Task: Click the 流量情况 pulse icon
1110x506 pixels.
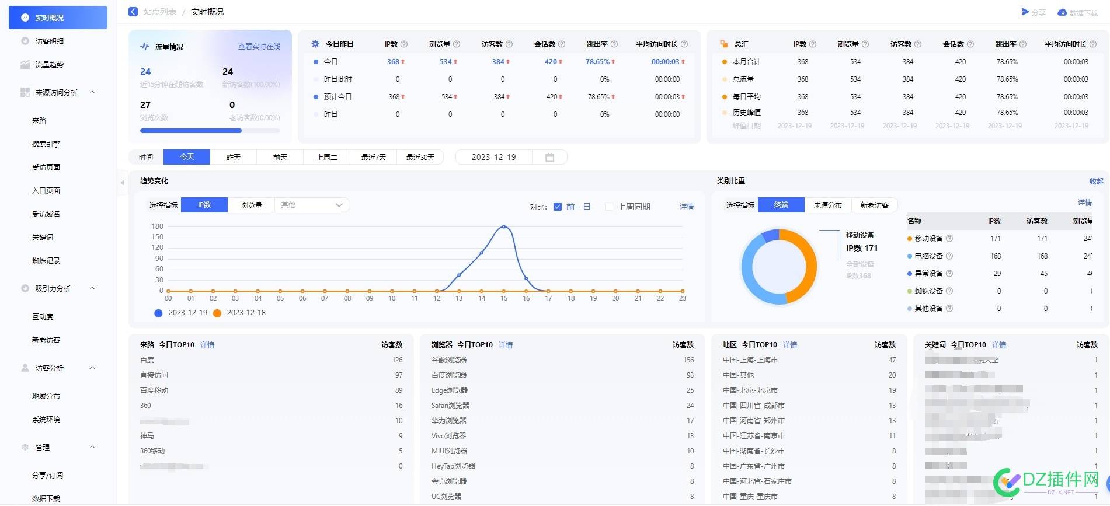Action: tap(145, 47)
